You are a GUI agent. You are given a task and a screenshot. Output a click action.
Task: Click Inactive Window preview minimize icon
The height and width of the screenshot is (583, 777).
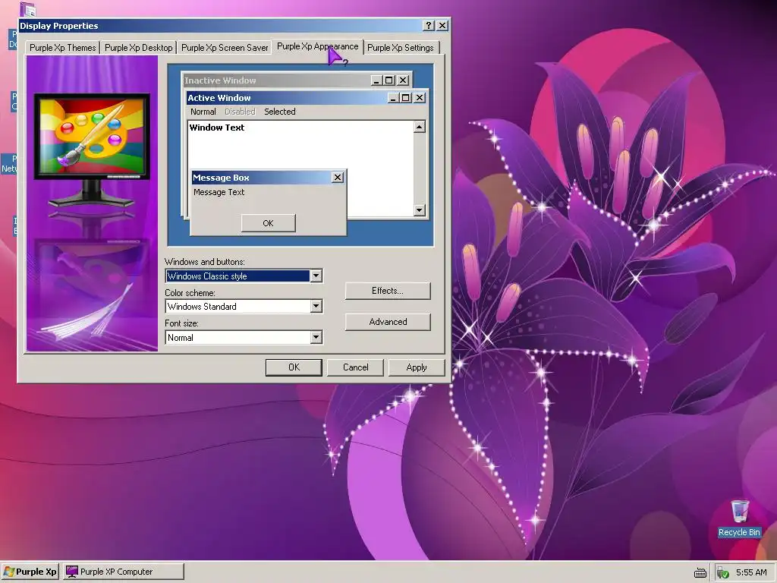click(376, 80)
